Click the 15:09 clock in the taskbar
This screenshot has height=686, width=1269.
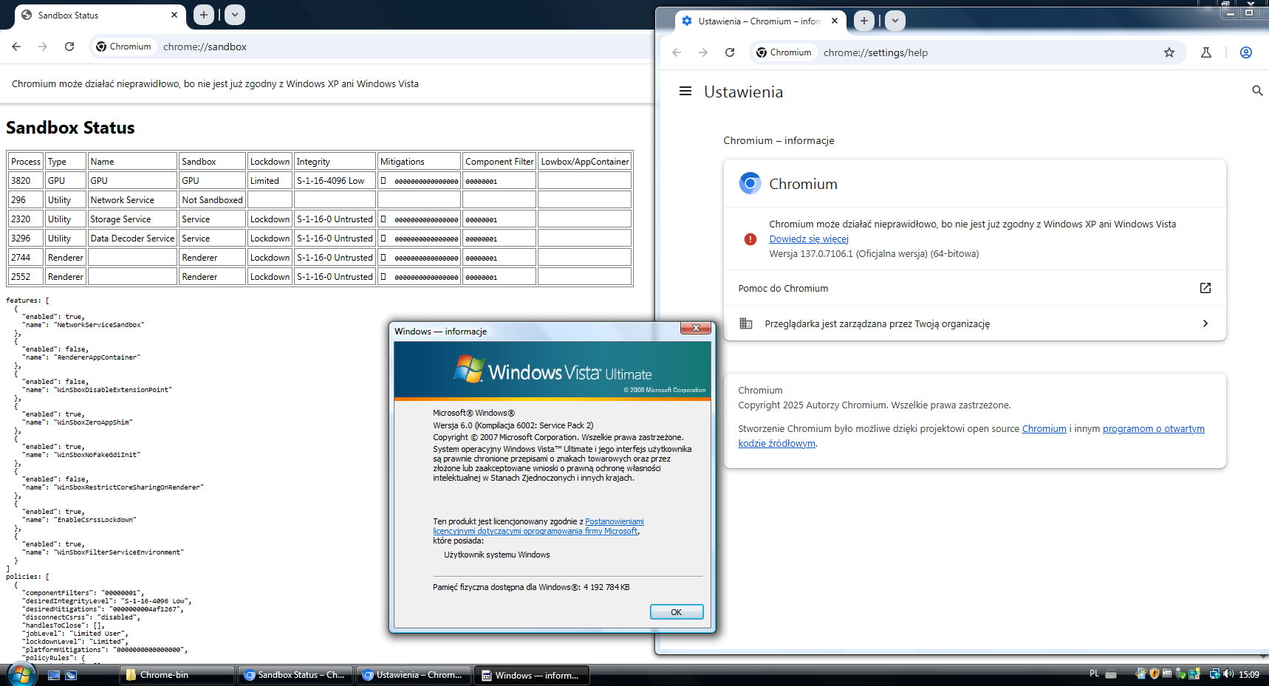click(x=1249, y=674)
